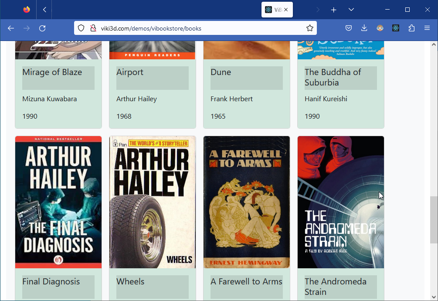Open a new tab with plus button
This screenshot has height=301, width=438.
click(333, 10)
